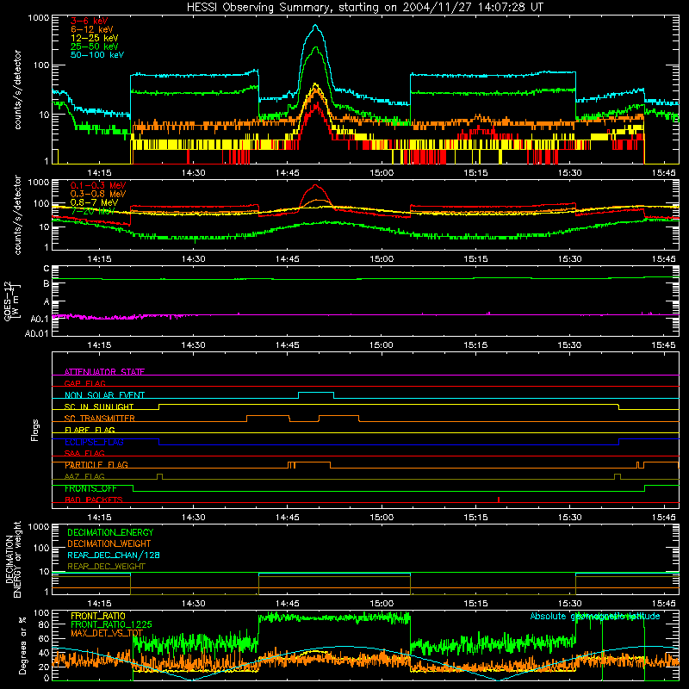The height and width of the screenshot is (689, 689).
Task: Click the raised NON_SOLAR_EVENT pulse segment
Action: coord(316,393)
